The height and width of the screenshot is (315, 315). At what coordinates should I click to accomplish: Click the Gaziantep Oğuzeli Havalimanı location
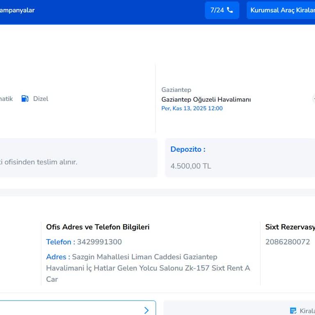click(206, 100)
